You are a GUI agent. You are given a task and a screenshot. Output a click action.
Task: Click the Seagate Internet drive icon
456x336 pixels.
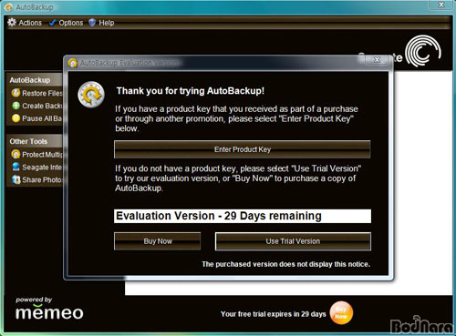pyautogui.click(x=16, y=167)
